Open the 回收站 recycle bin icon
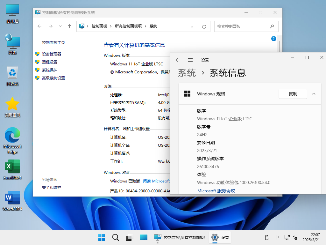This screenshot has width=326, height=245. [12, 76]
